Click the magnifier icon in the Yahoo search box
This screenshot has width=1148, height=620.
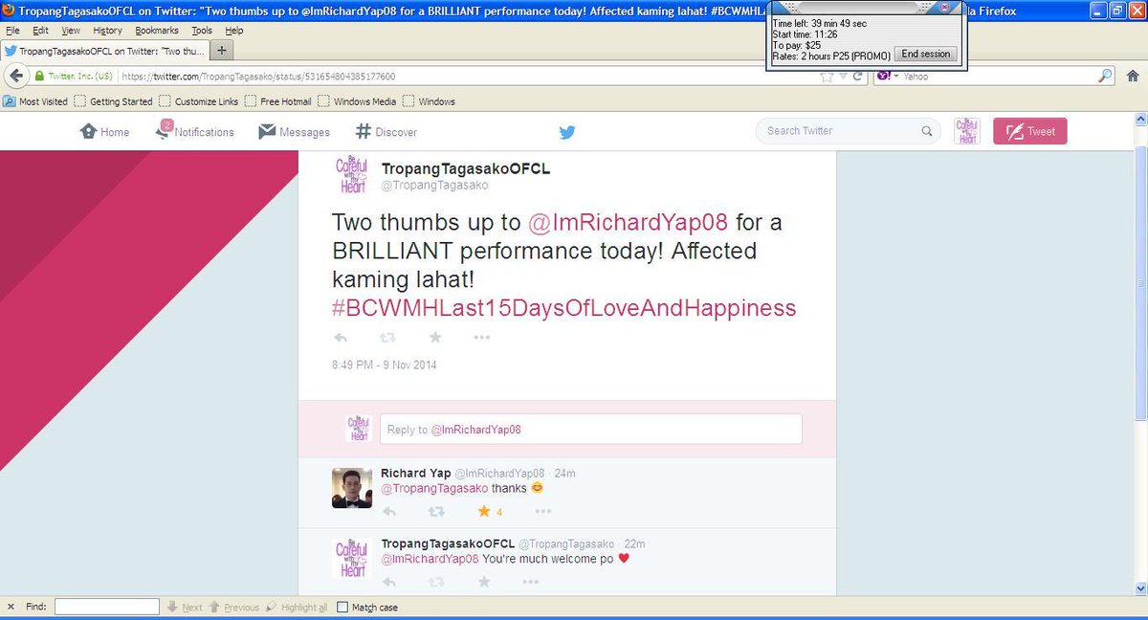coord(1105,76)
